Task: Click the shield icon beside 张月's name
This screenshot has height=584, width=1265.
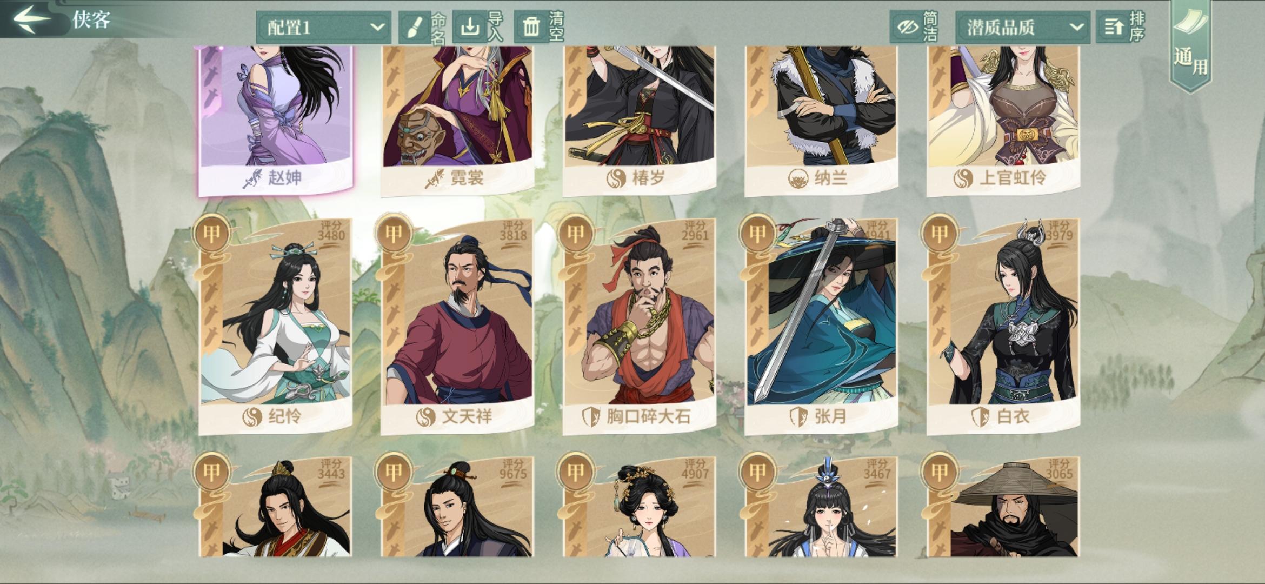Action: click(x=799, y=416)
